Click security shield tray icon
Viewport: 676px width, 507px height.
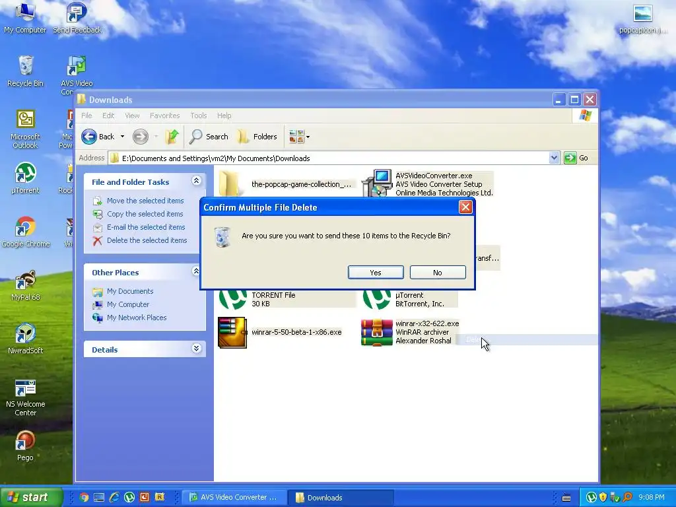tap(603, 498)
